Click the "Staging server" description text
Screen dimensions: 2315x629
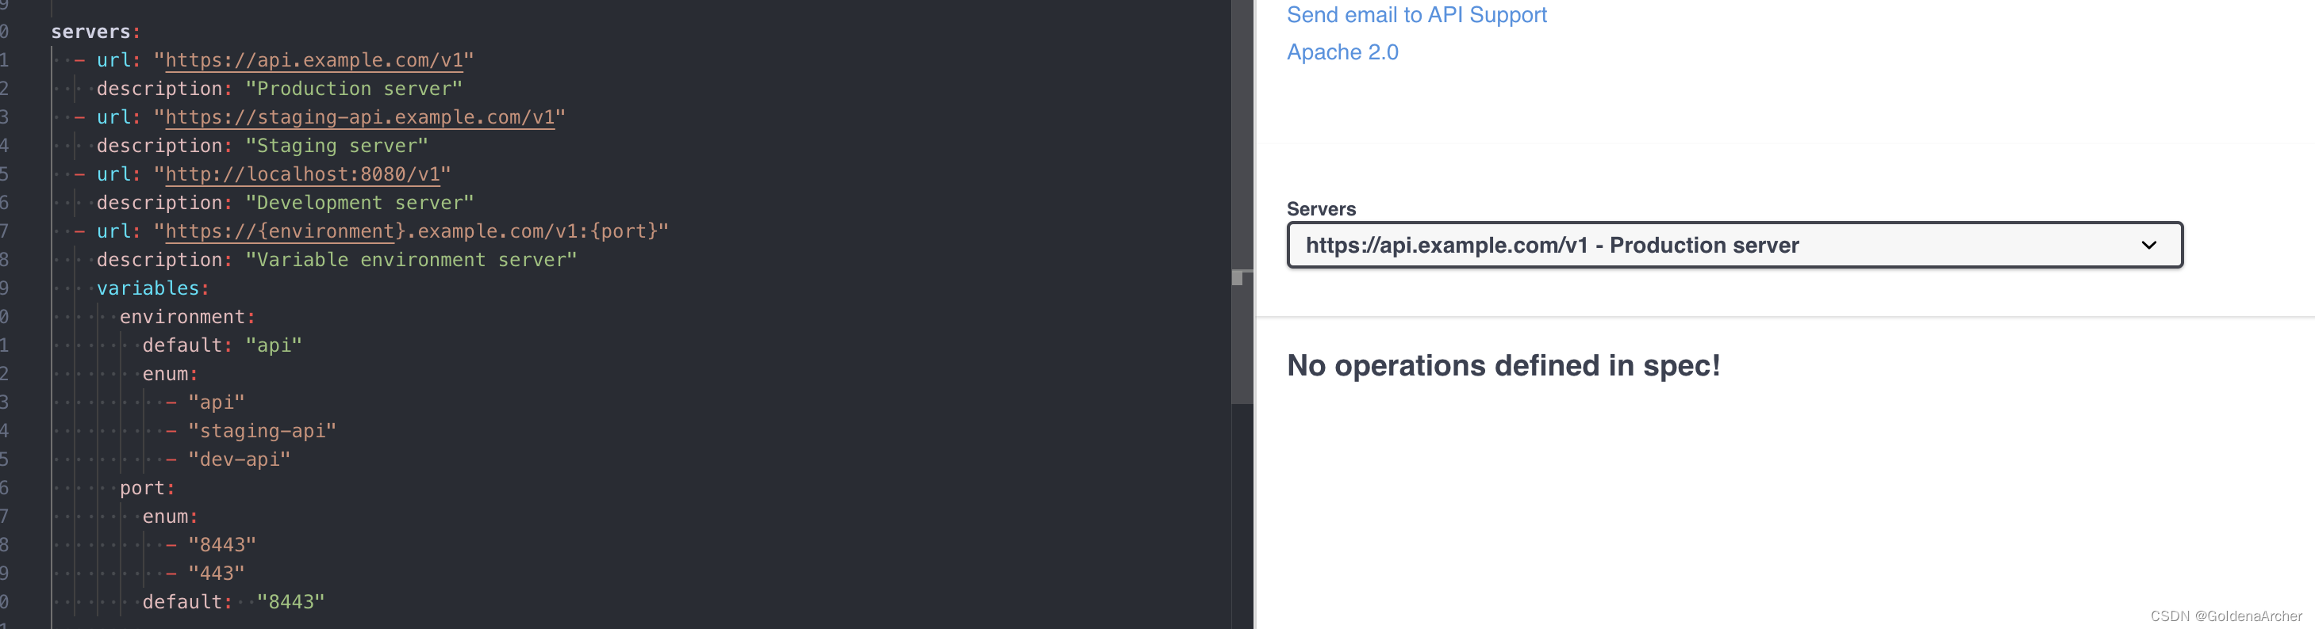(x=337, y=145)
